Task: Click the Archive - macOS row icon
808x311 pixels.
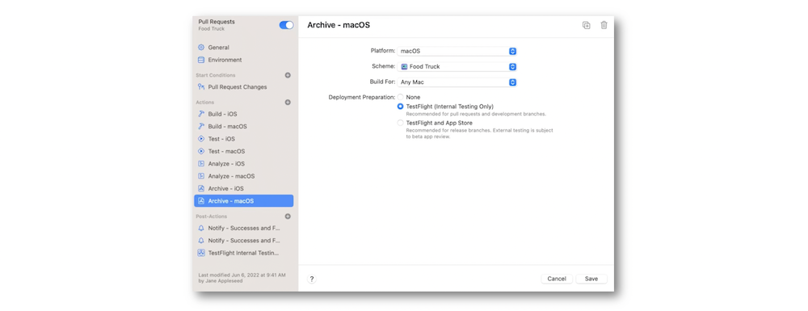Action: [201, 201]
